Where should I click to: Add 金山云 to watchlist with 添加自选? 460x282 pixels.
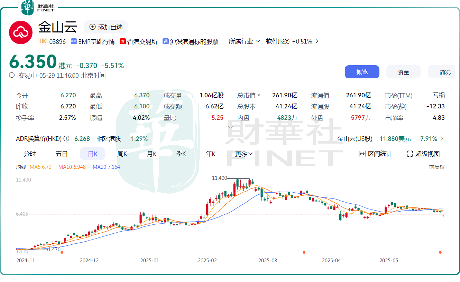[106, 27]
